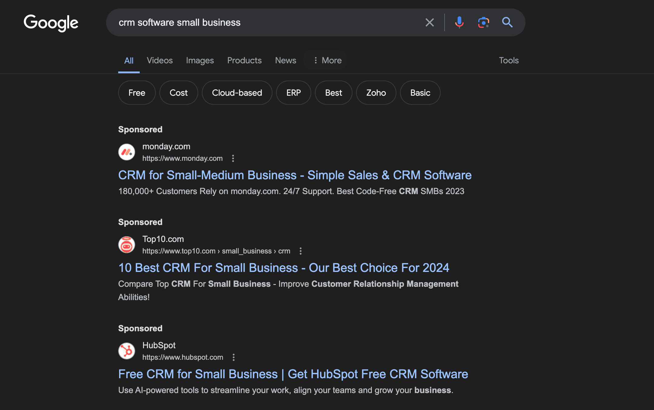Open the monday.com CRM result link
Viewport: 654px width, 410px height.
pyautogui.click(x=294, y=175)
